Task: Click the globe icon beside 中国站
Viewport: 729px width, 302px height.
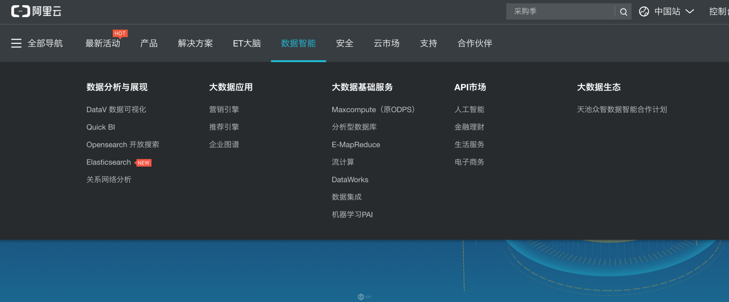Action: tap(644, 12)
